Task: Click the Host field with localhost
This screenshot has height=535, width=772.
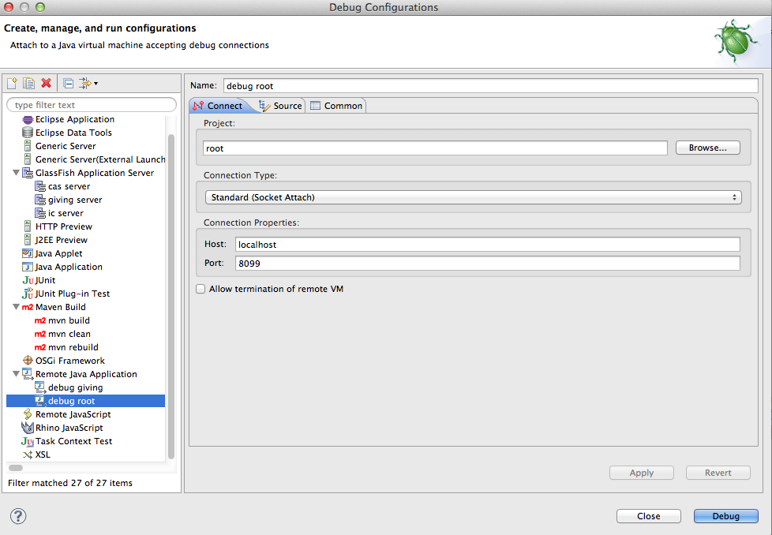Action: [x=487, y=245]
